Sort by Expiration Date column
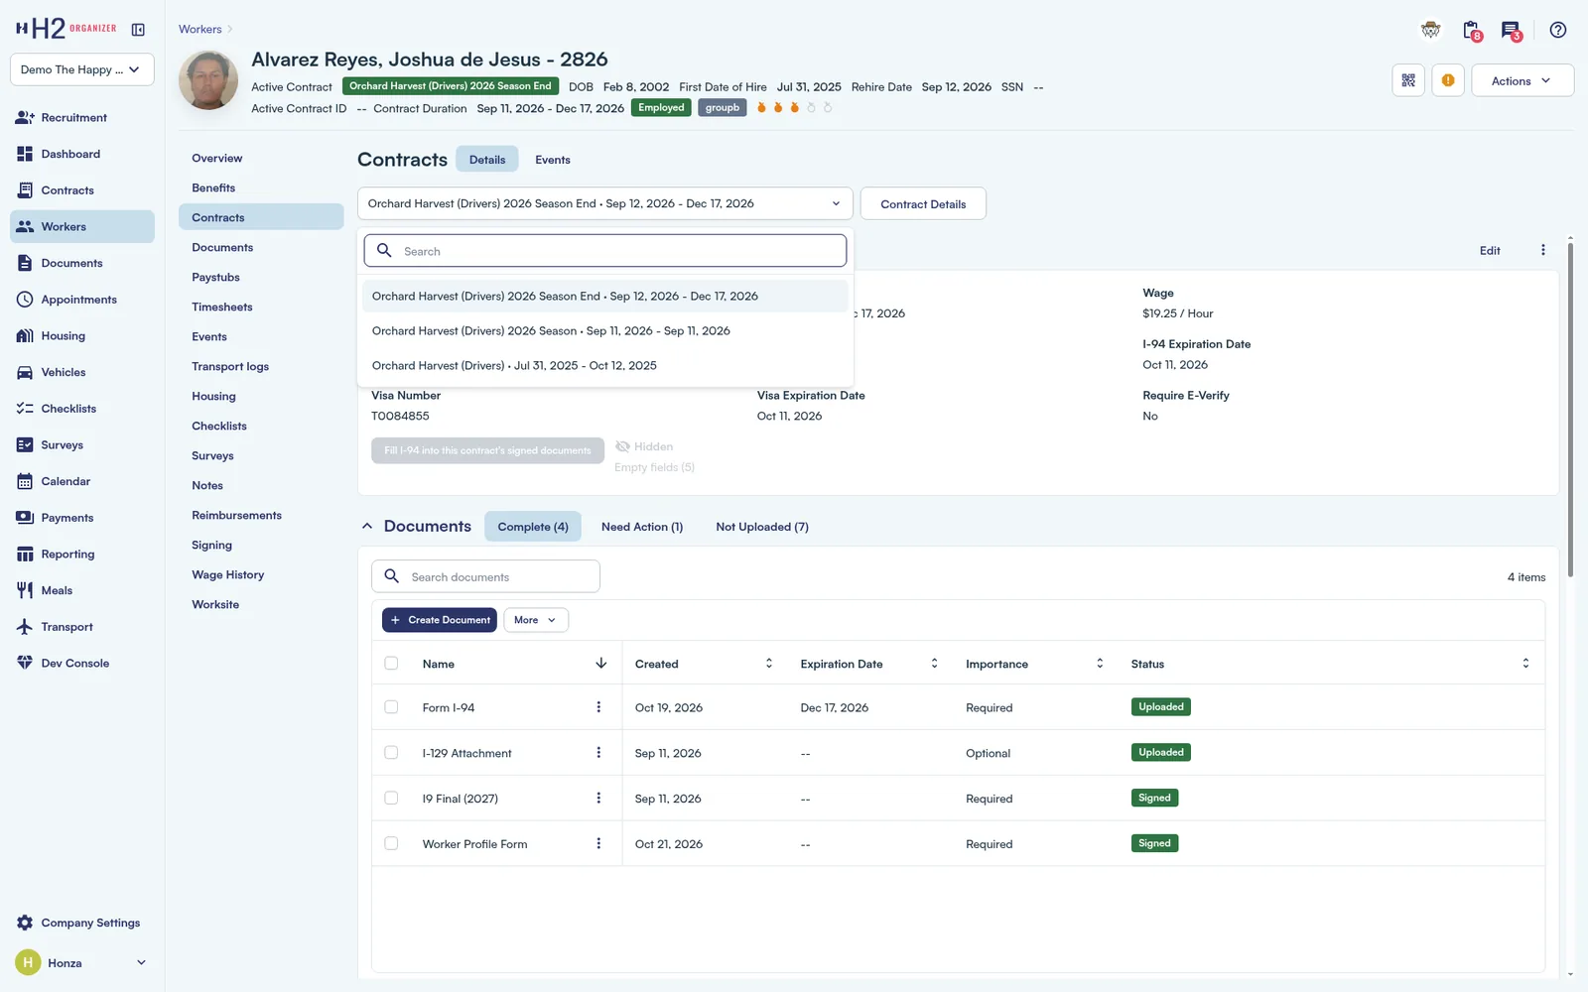The height and width of the screenshot is (992, 1588). click(x=934, y=664)
